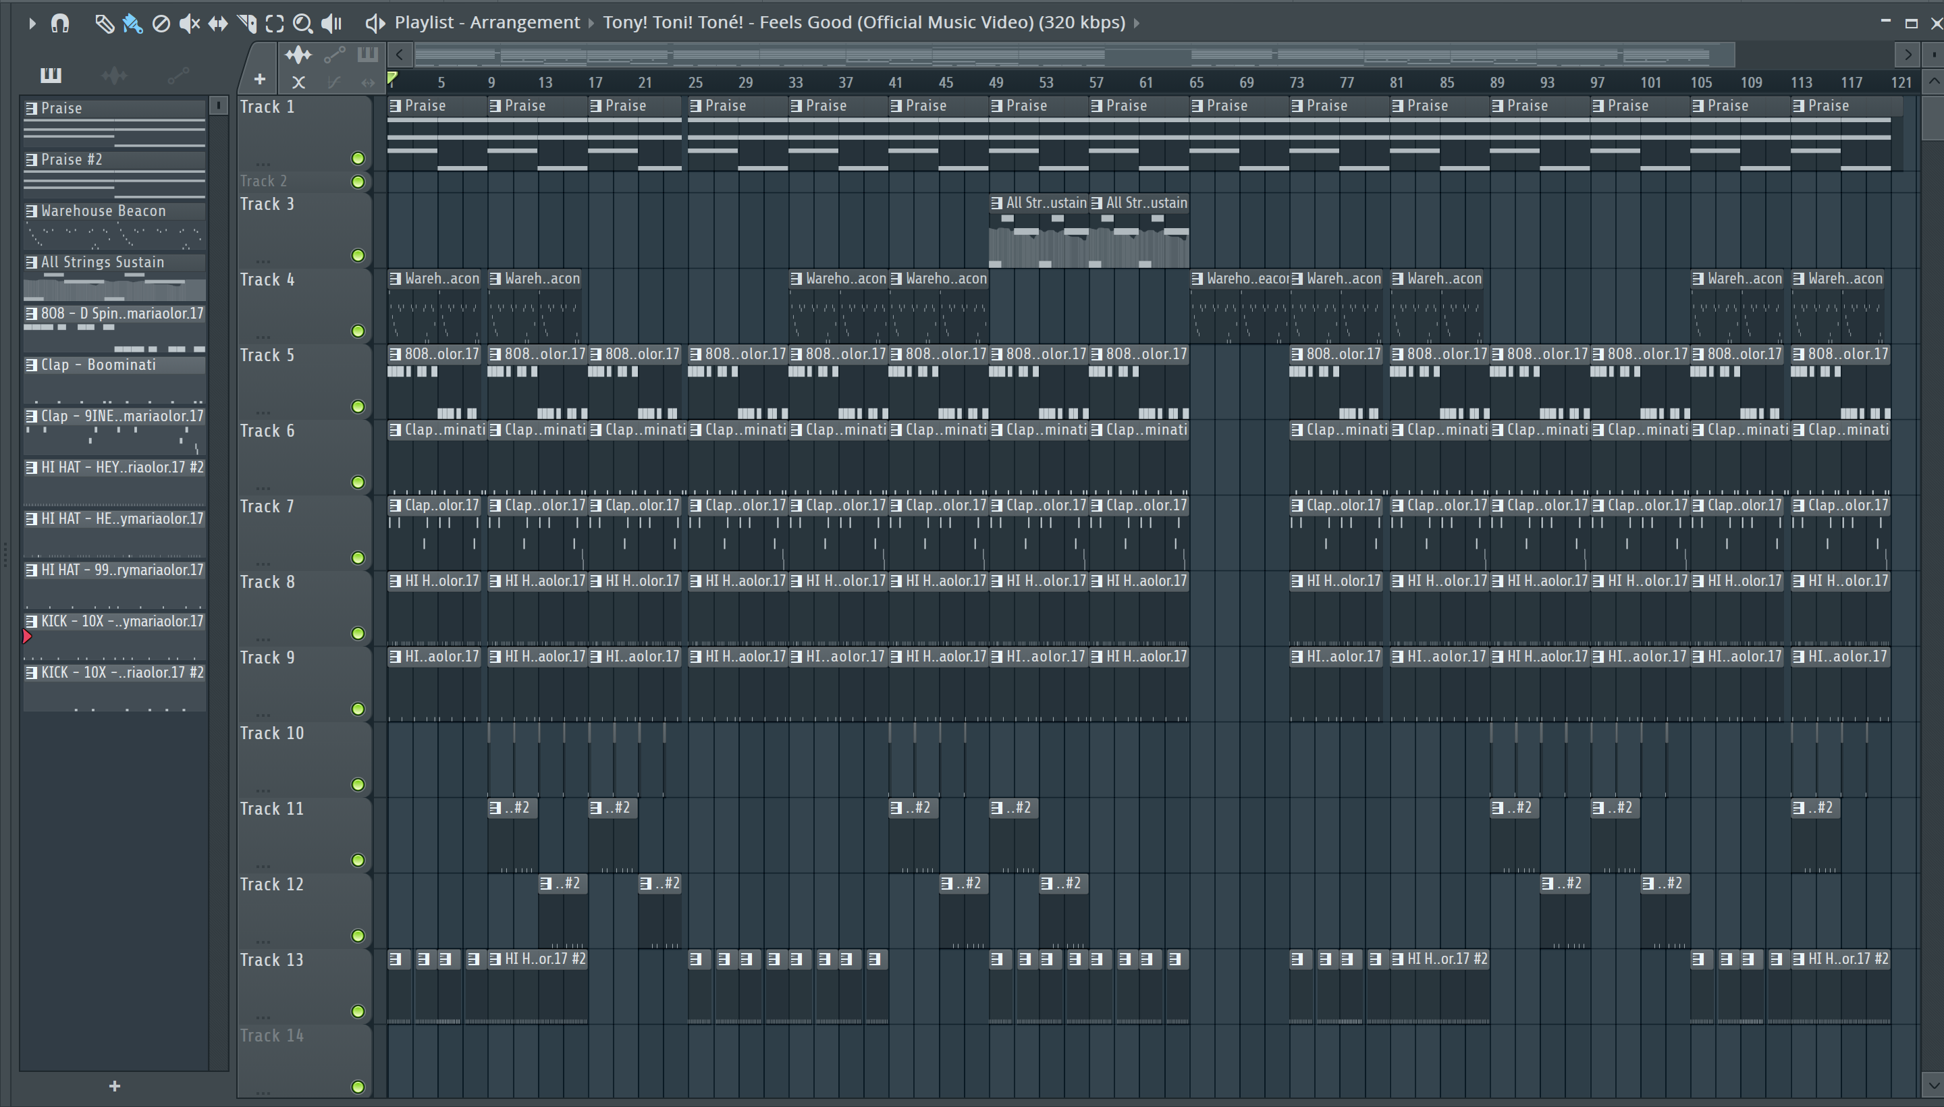
Task: Mute Track 3 with its green light
Action: pos(357,255)
